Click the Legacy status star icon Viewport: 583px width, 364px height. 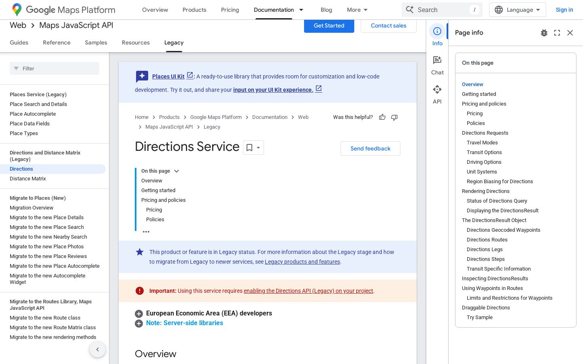coord(140,252)
